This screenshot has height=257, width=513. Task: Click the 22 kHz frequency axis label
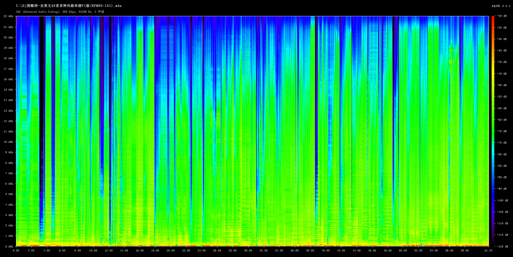(9, 16)
